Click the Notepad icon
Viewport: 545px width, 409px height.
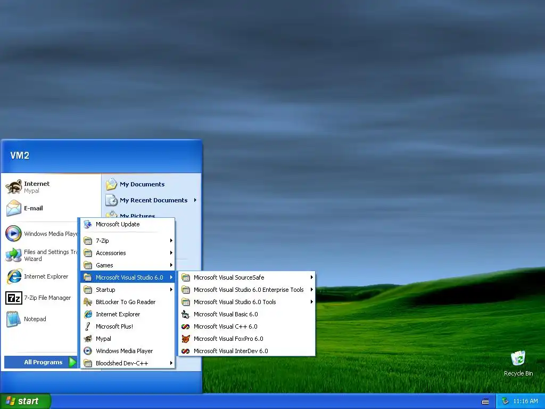pos(14,319)
